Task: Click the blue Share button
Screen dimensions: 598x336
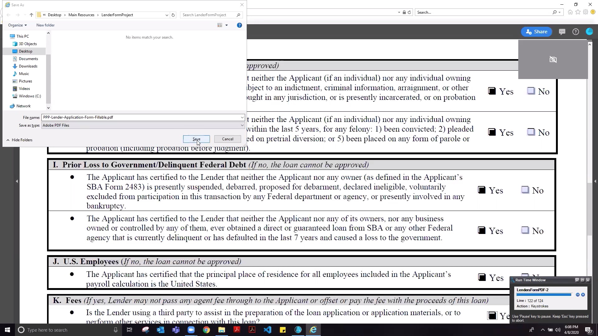Action: (536, 32)
